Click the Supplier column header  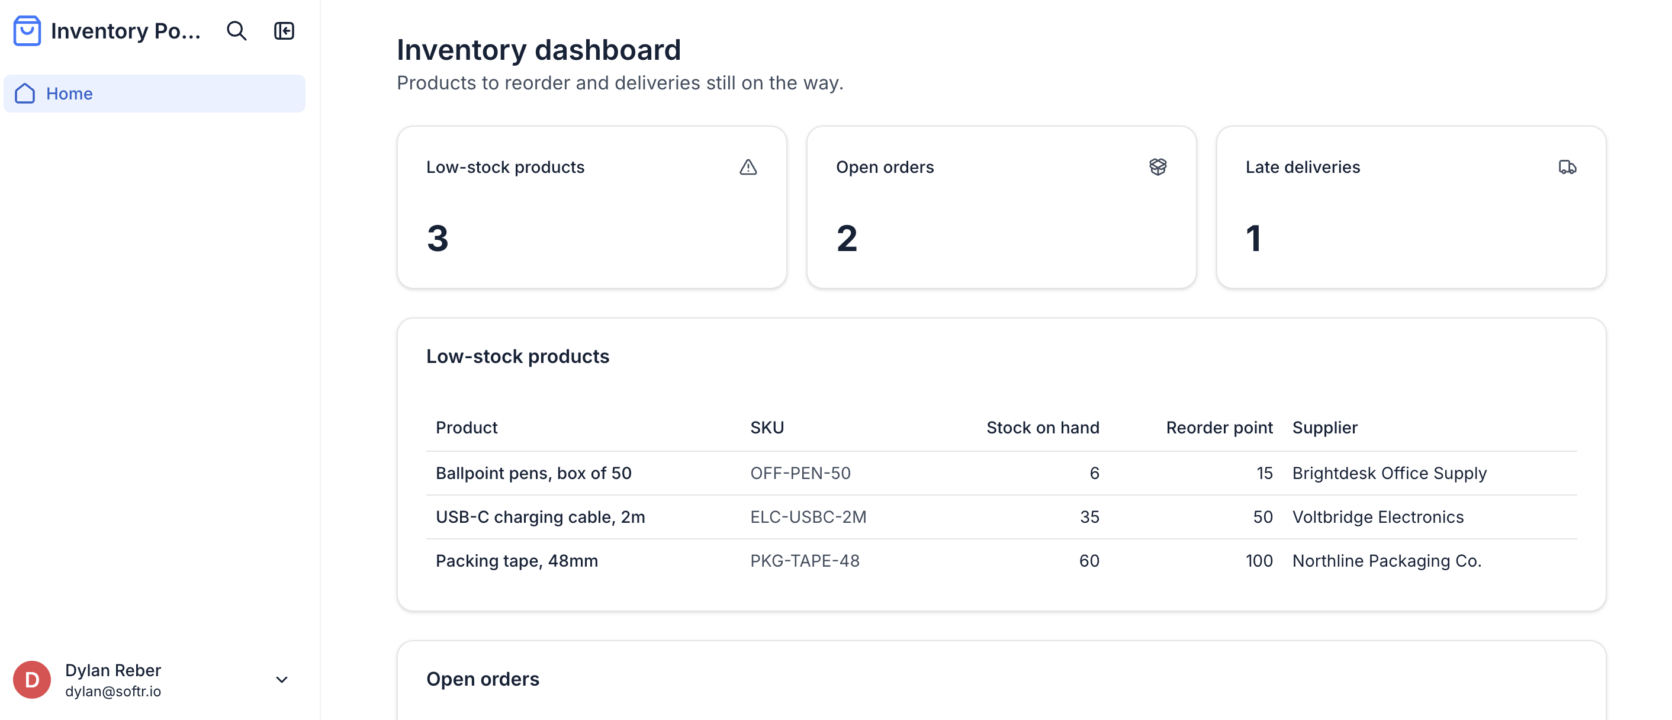[1324, 427]
